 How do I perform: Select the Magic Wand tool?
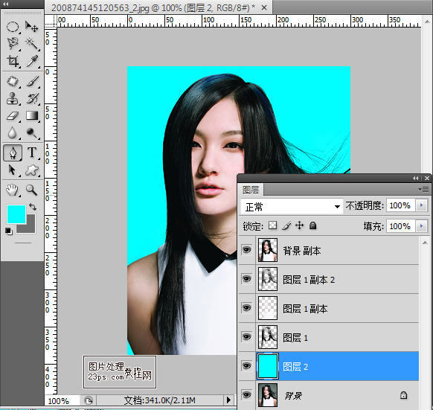point(32,43)
